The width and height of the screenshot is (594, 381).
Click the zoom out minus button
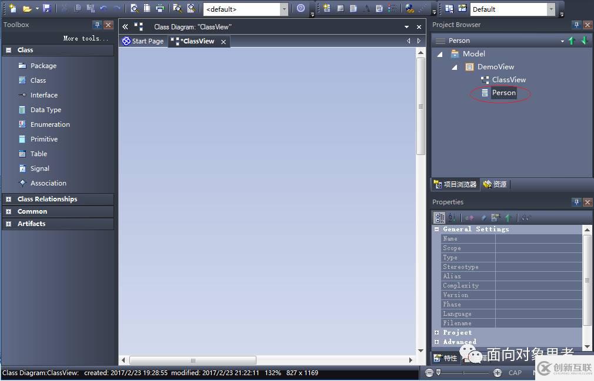(429, 373)
